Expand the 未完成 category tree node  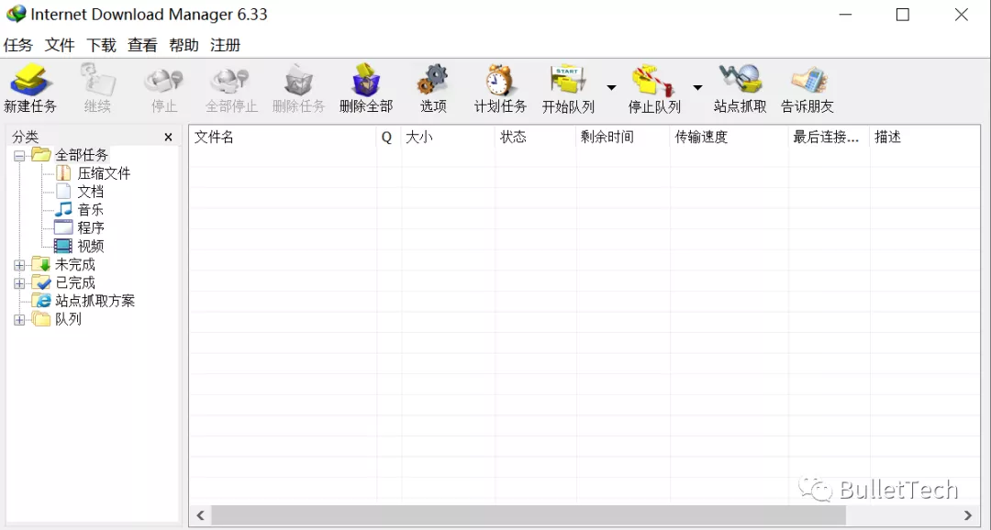[x=20, y=264]
